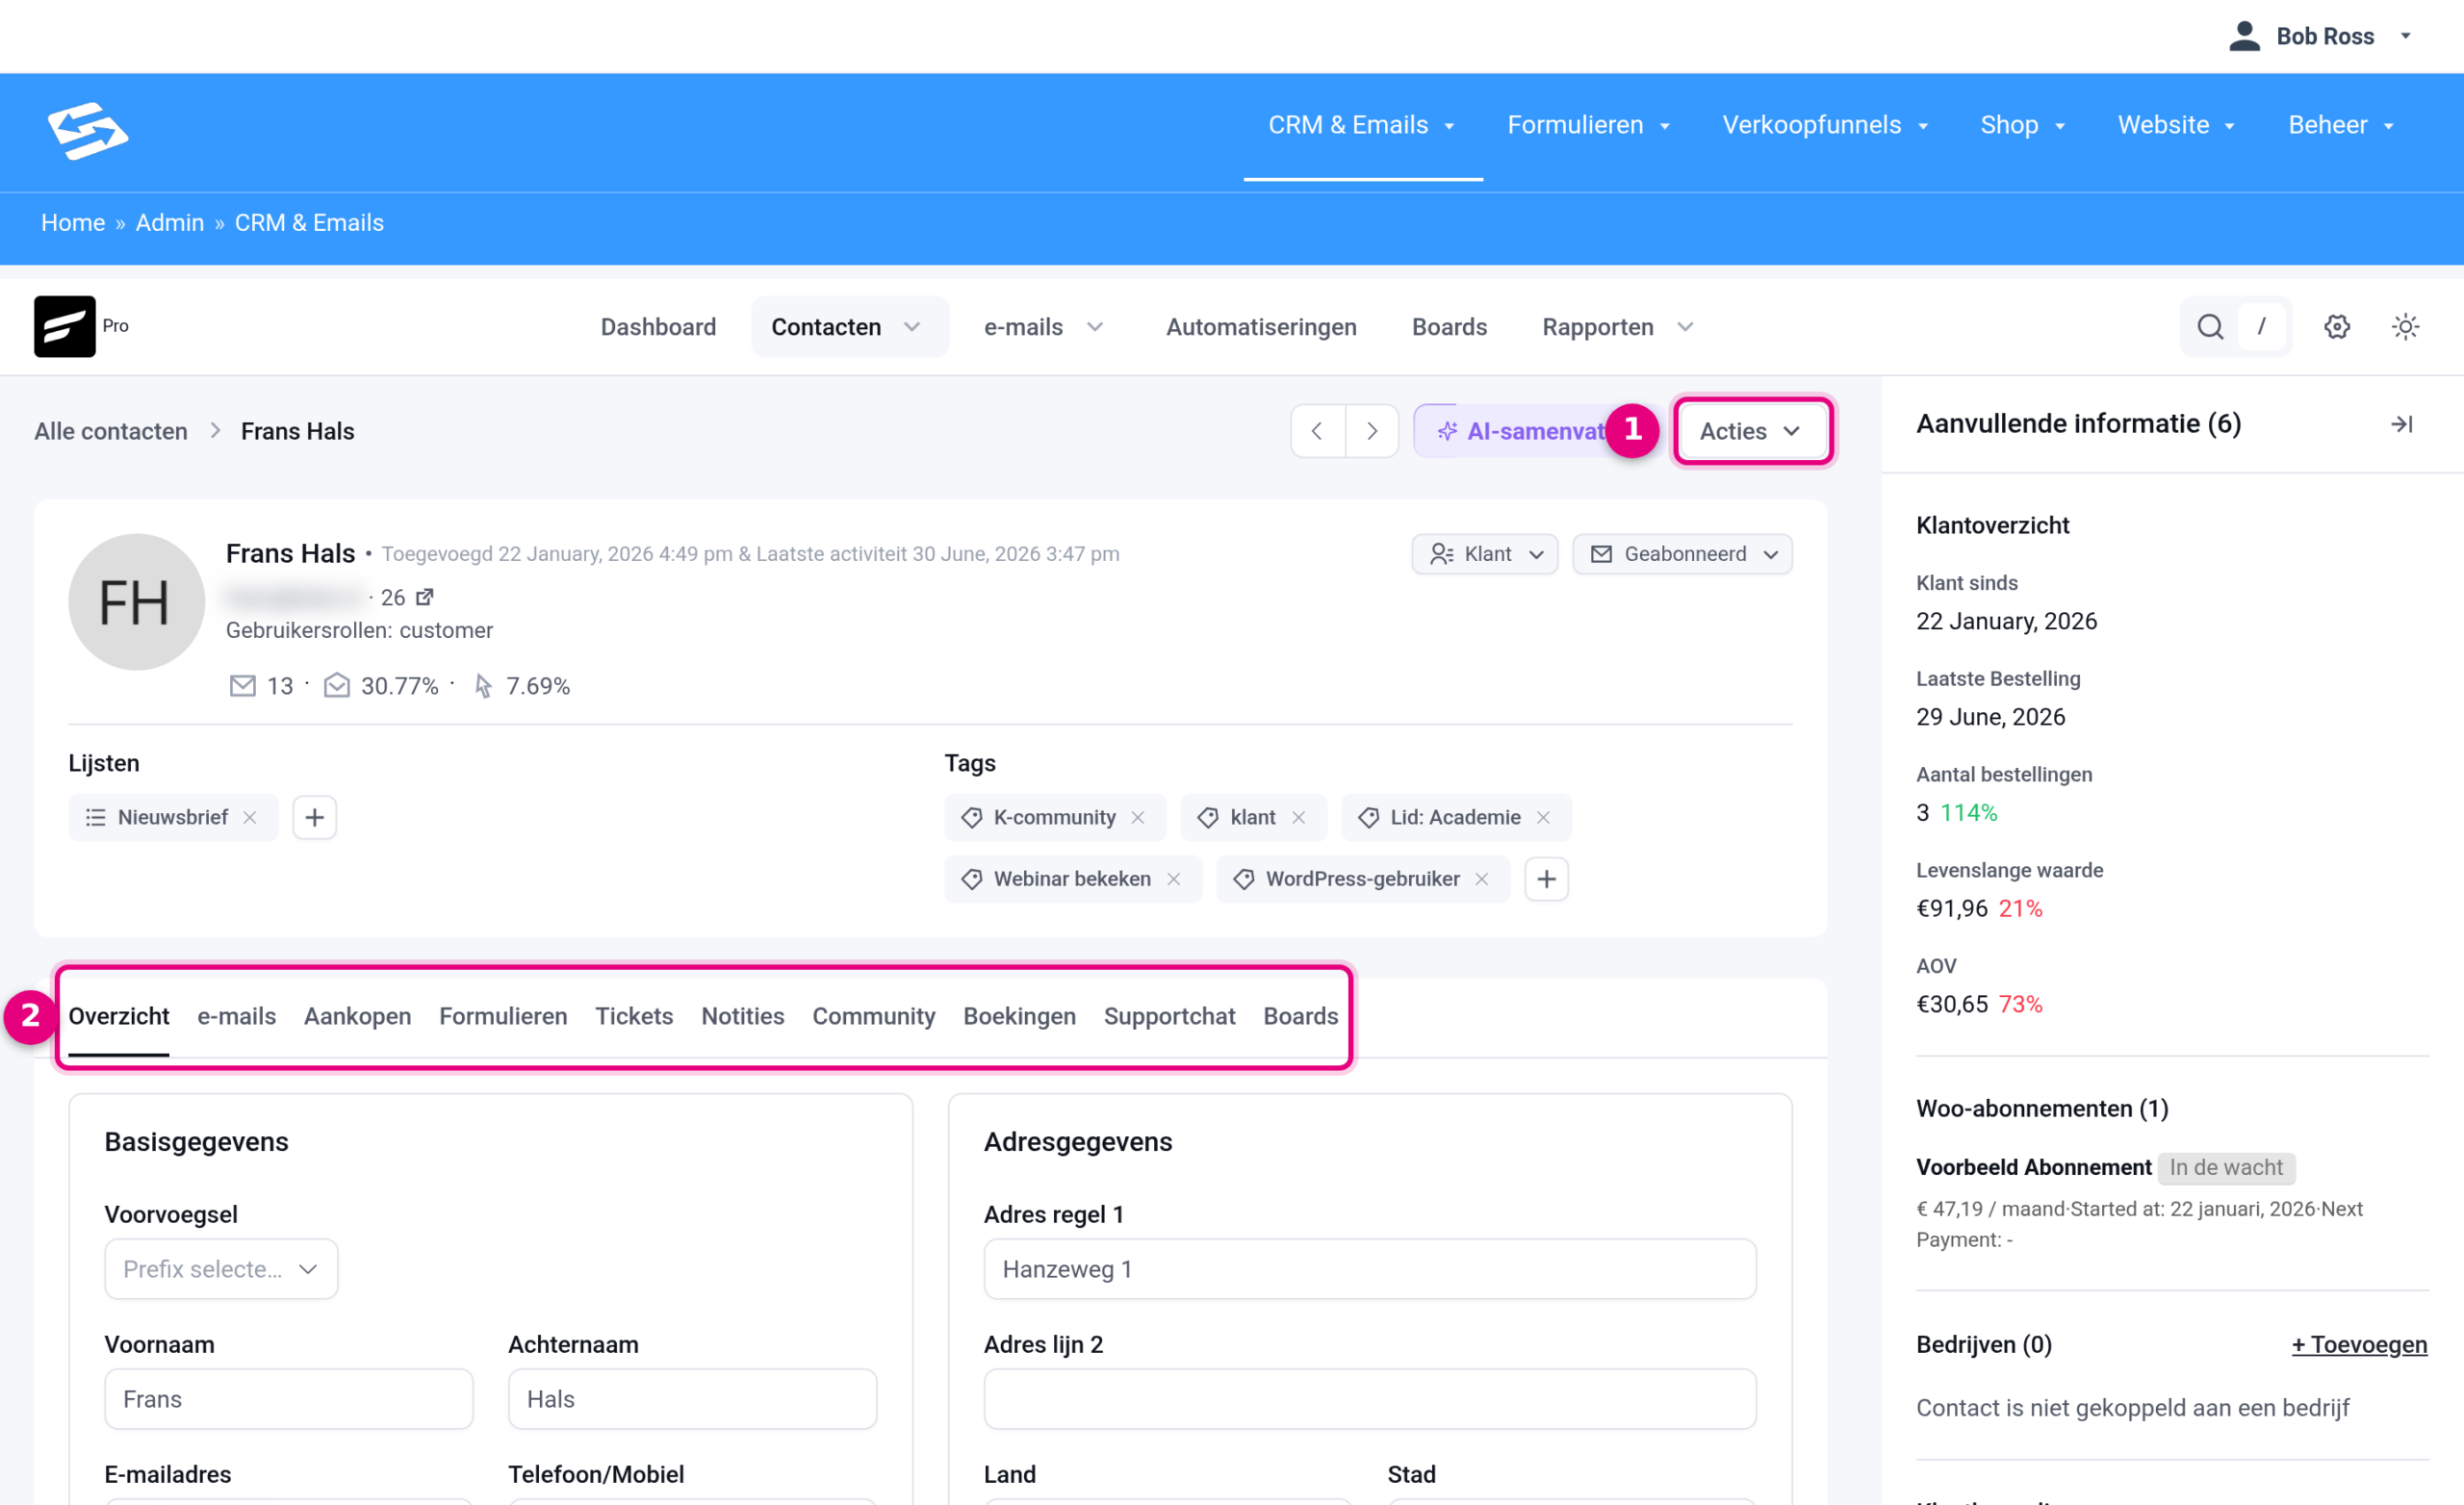2464x1505 pixels.
Task: Switch to the Aankopen tab
Action: [357, 1016]
